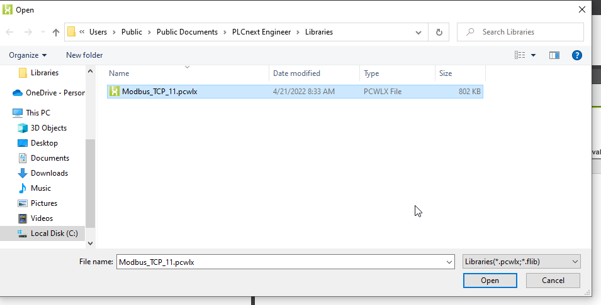
Task: Navigate to Public Documents breadcrumb
Action: [187, 32]
